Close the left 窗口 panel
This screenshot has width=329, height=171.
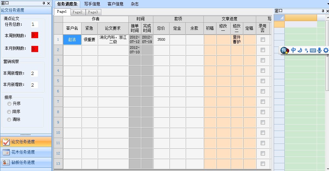click(49, 3)
